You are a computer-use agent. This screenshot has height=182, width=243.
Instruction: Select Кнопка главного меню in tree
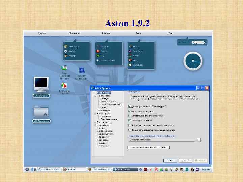click(x=111, y=104)
